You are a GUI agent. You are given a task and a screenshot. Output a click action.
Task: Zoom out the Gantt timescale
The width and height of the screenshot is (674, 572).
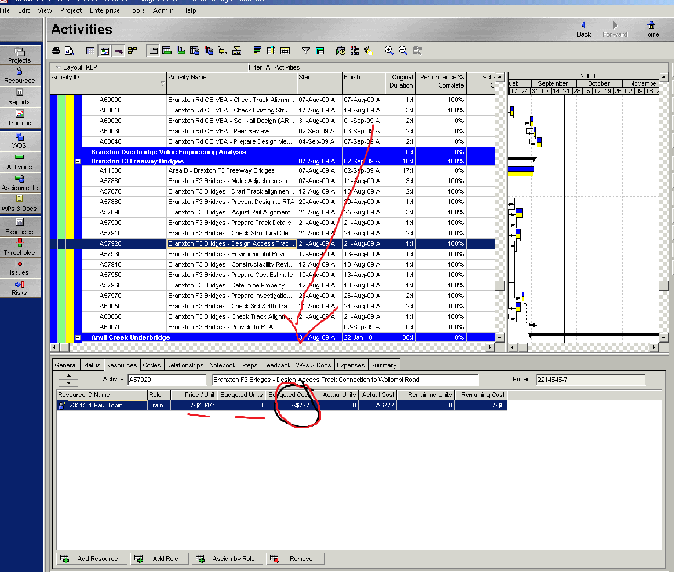[x=403, y=51]
